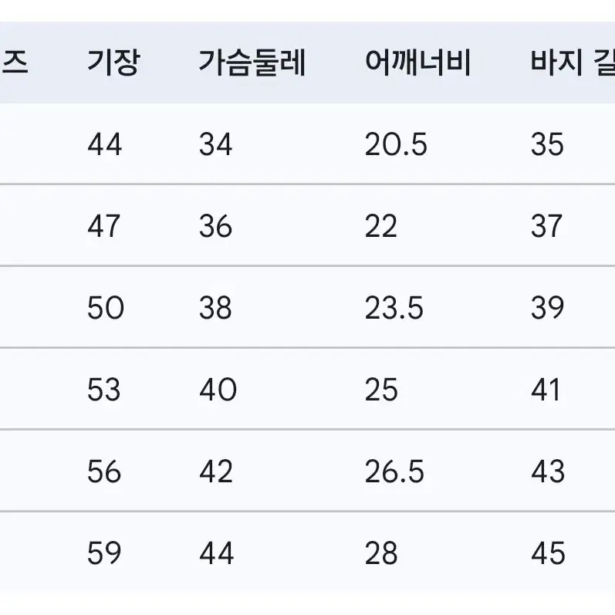The image size is (615, 615).
Task: Click the shoulder width value 23.5
Action: tap(394, 308)
